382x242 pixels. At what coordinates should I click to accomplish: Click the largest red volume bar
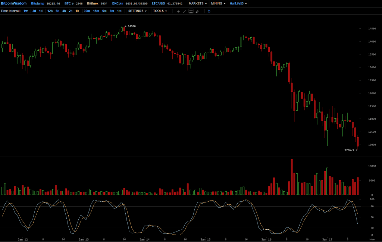[292, 177]
